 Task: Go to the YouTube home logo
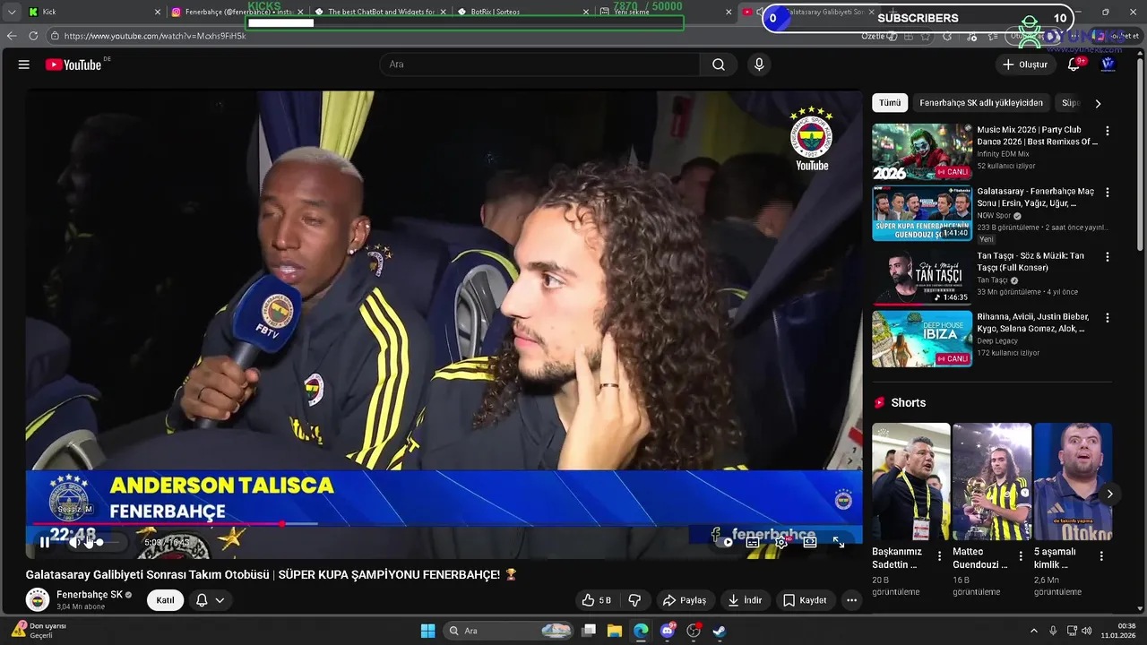(73, 64)
